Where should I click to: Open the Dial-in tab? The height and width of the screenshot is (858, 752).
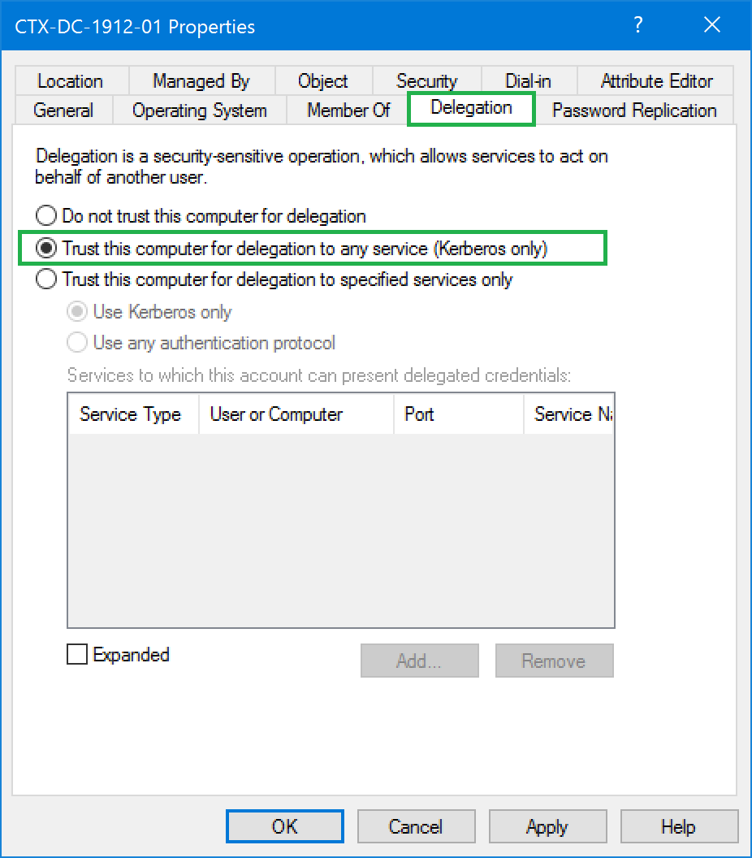[x=528, y=81]
